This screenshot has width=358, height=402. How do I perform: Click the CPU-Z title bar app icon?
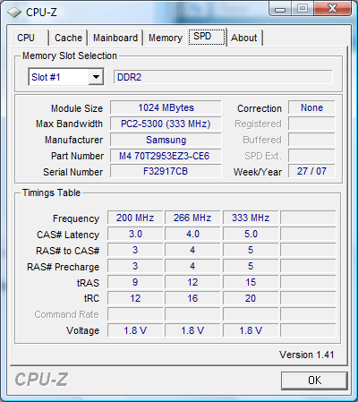14,13
